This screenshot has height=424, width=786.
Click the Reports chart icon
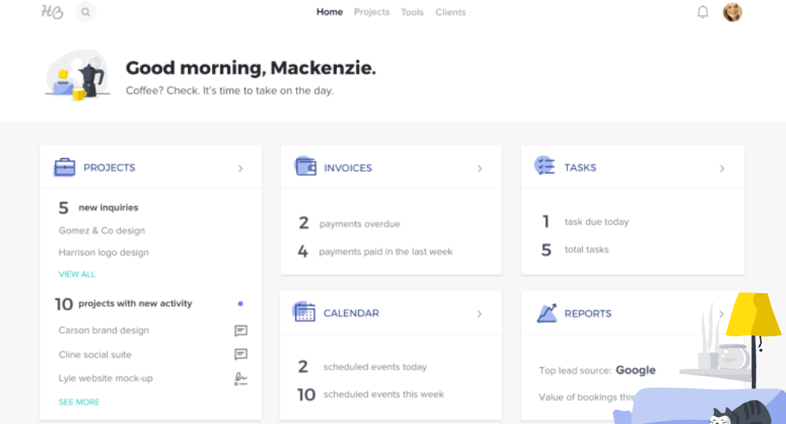547,313
